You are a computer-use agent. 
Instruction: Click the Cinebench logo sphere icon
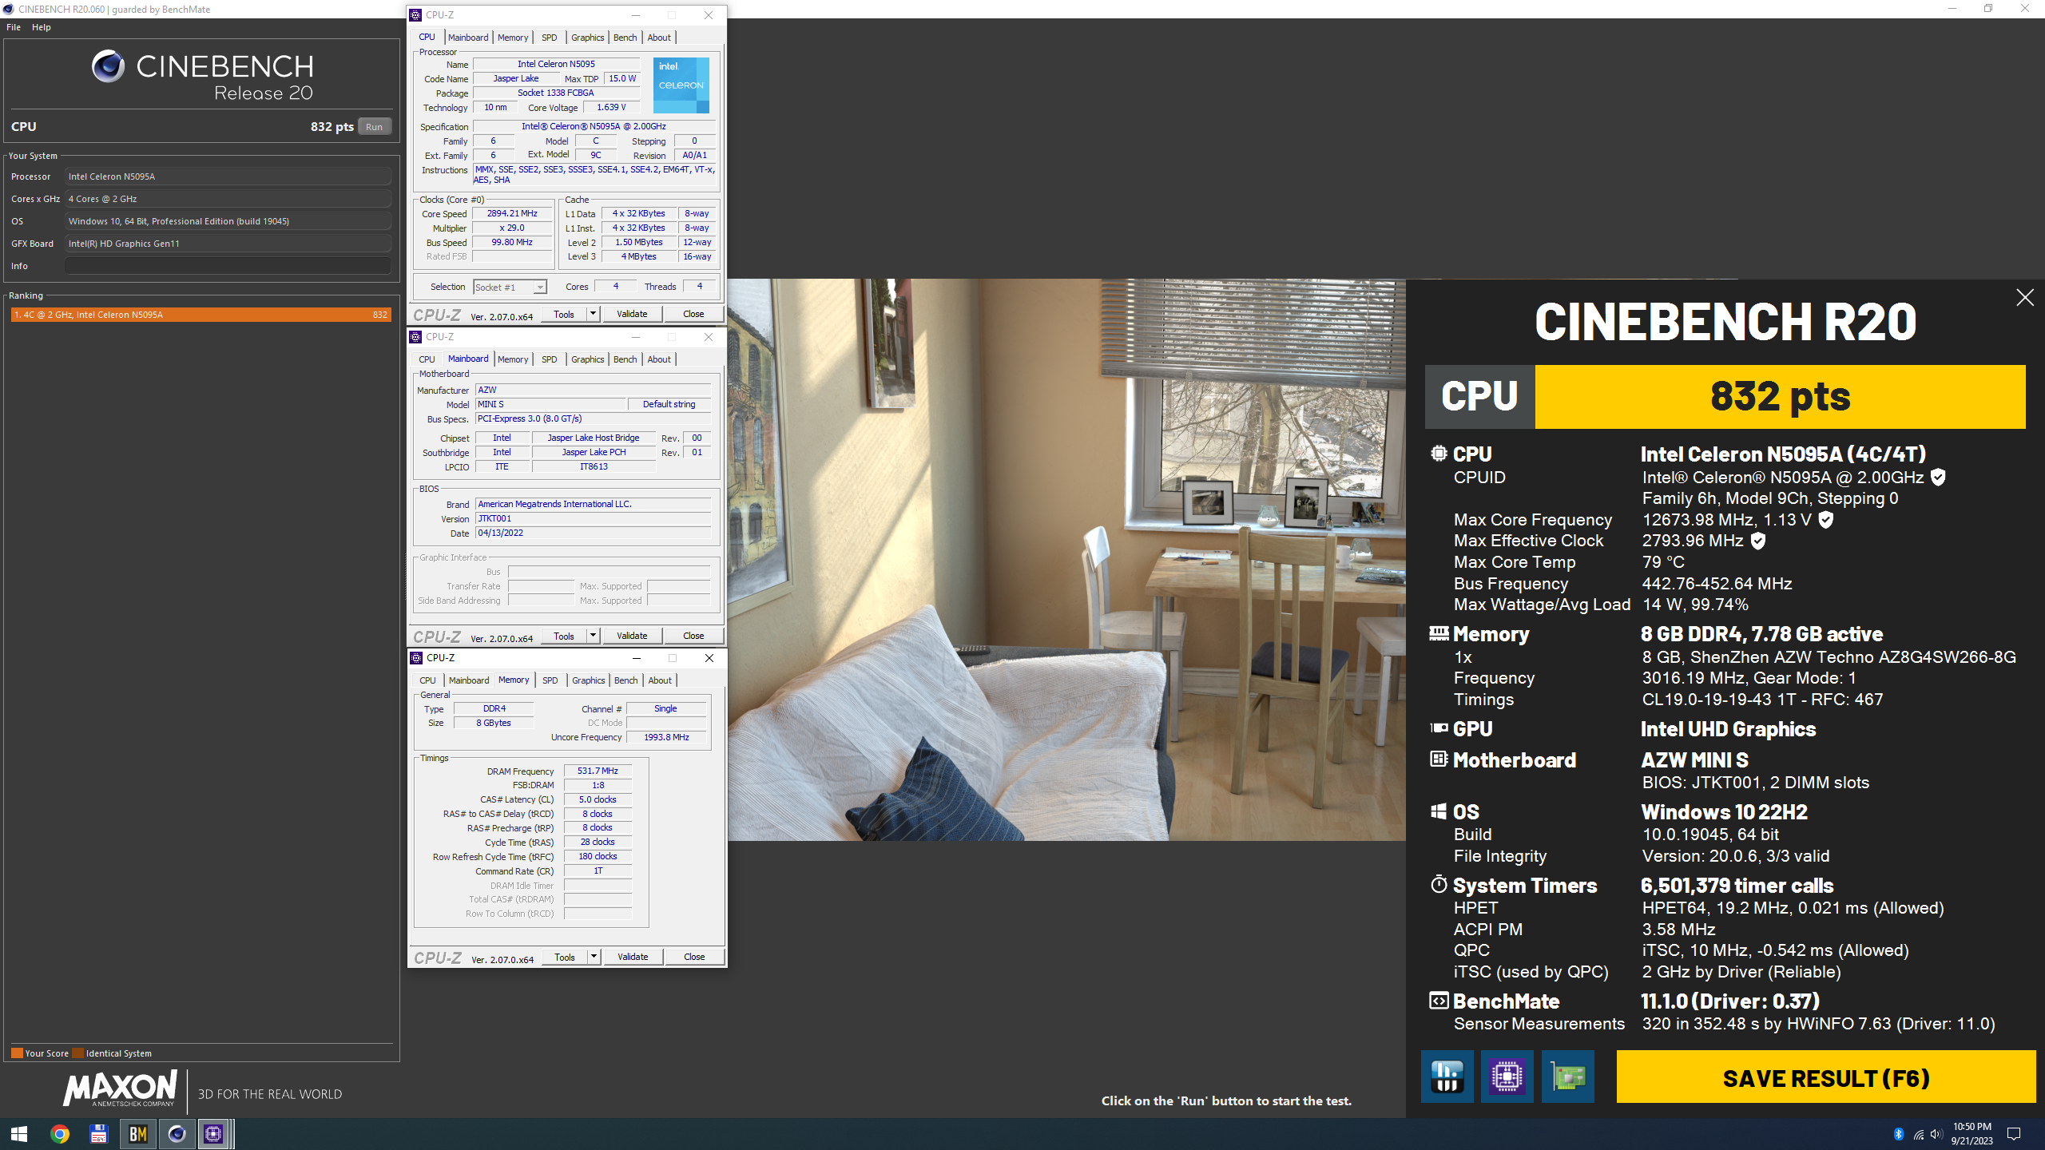[108, 66]
